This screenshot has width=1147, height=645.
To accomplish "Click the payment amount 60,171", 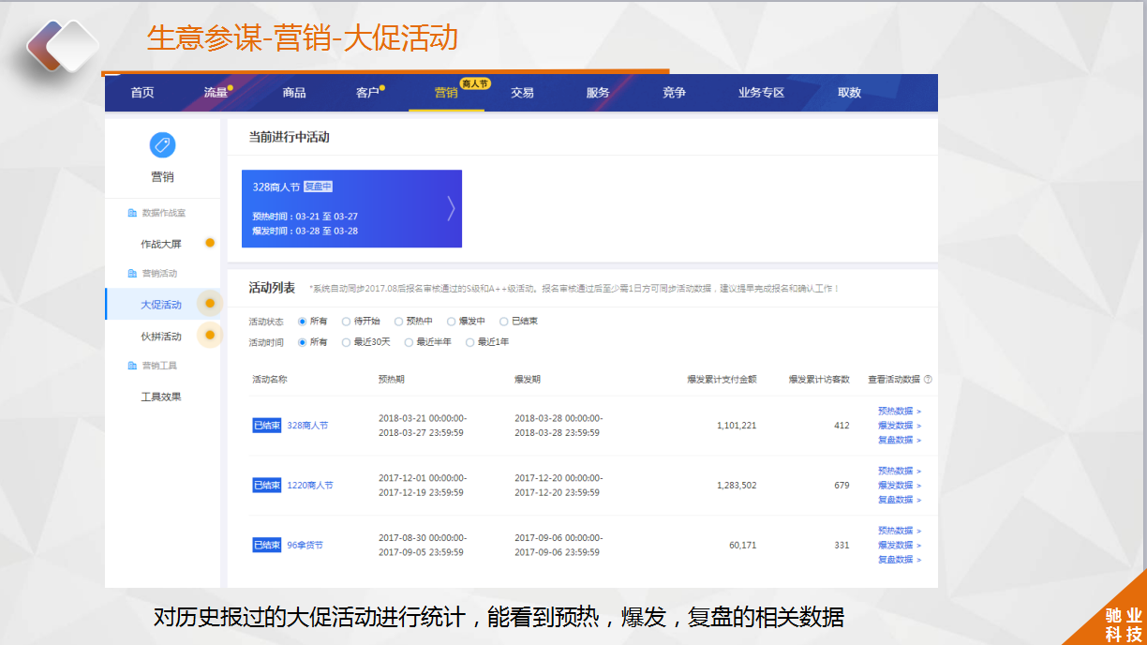I will pos(743,546).
